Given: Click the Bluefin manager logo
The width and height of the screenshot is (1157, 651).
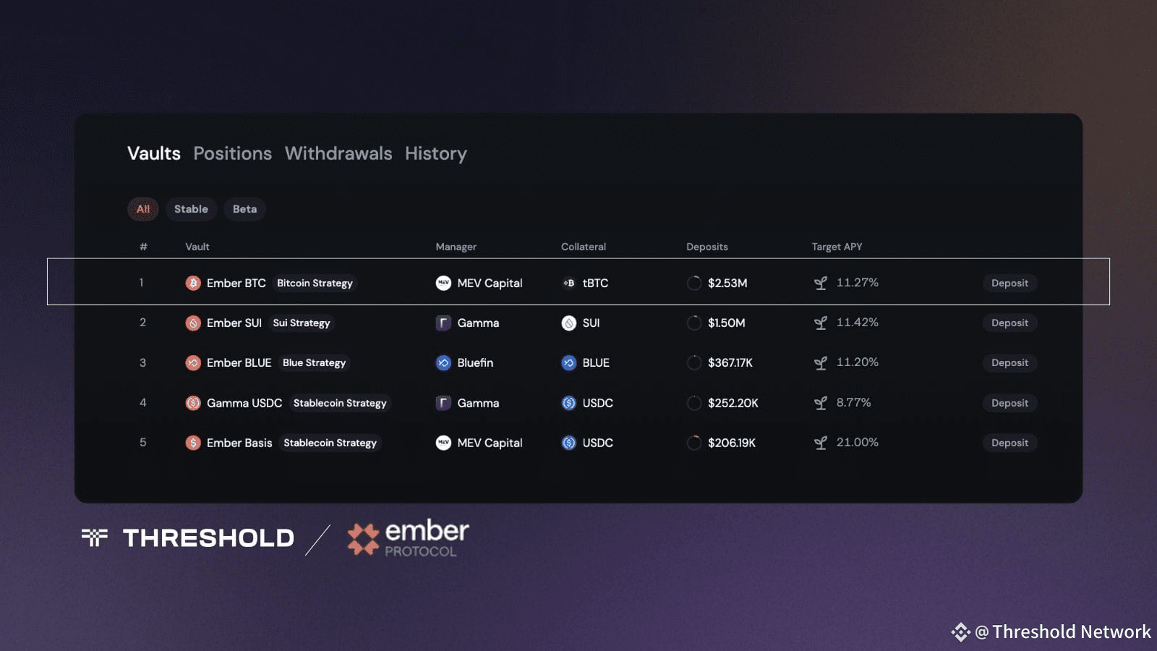Looking at the screenshot, I should click(443, 362).
